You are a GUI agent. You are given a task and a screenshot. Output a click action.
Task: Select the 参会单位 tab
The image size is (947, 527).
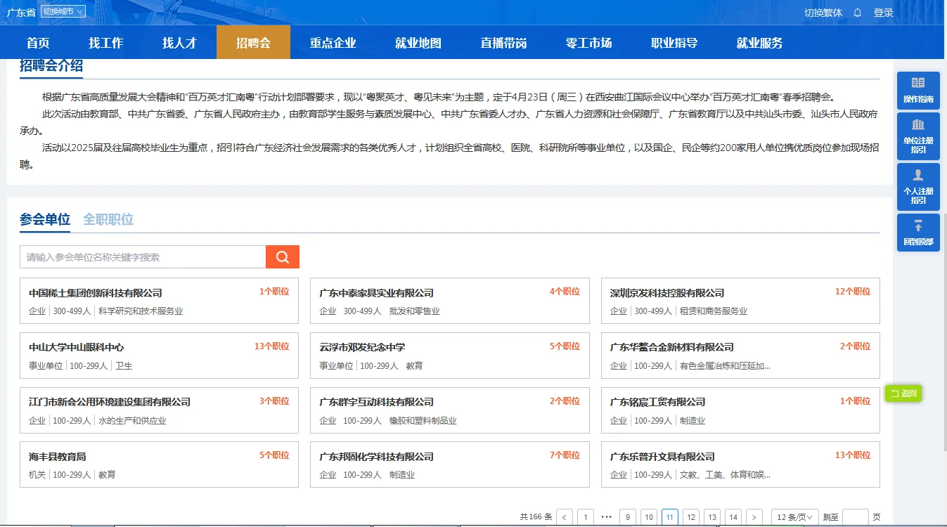coord(44,219)
